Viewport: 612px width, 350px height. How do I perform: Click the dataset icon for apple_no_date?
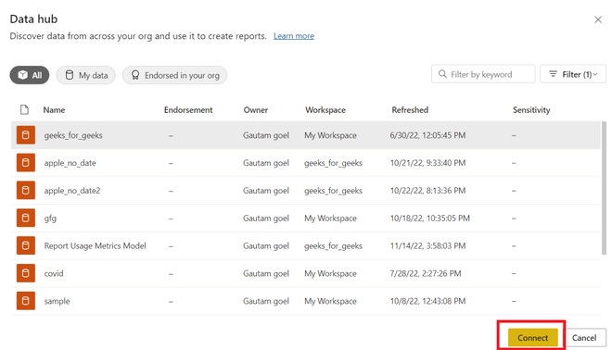click(x=26, y=163)
